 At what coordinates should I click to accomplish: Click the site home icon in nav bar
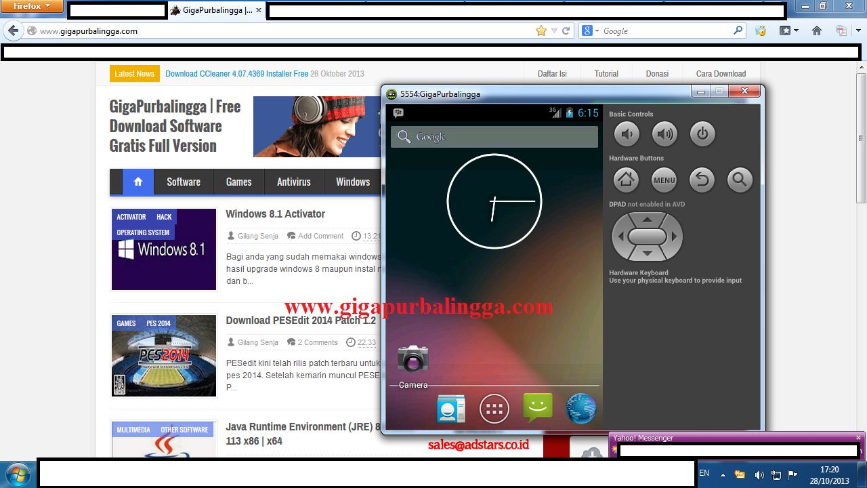(138, 182)
